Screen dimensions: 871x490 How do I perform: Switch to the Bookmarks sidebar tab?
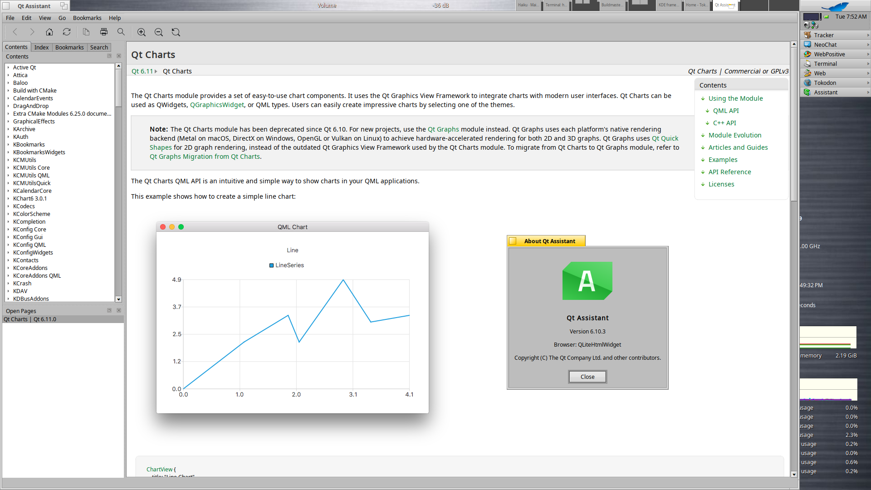(x=69, y=47)
